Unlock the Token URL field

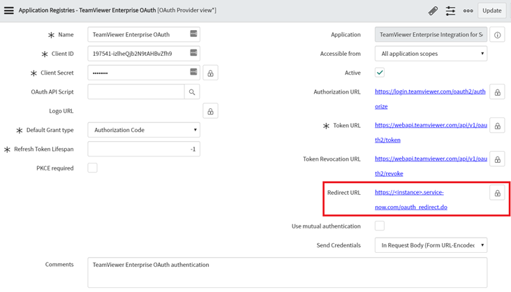coord(497,126)
